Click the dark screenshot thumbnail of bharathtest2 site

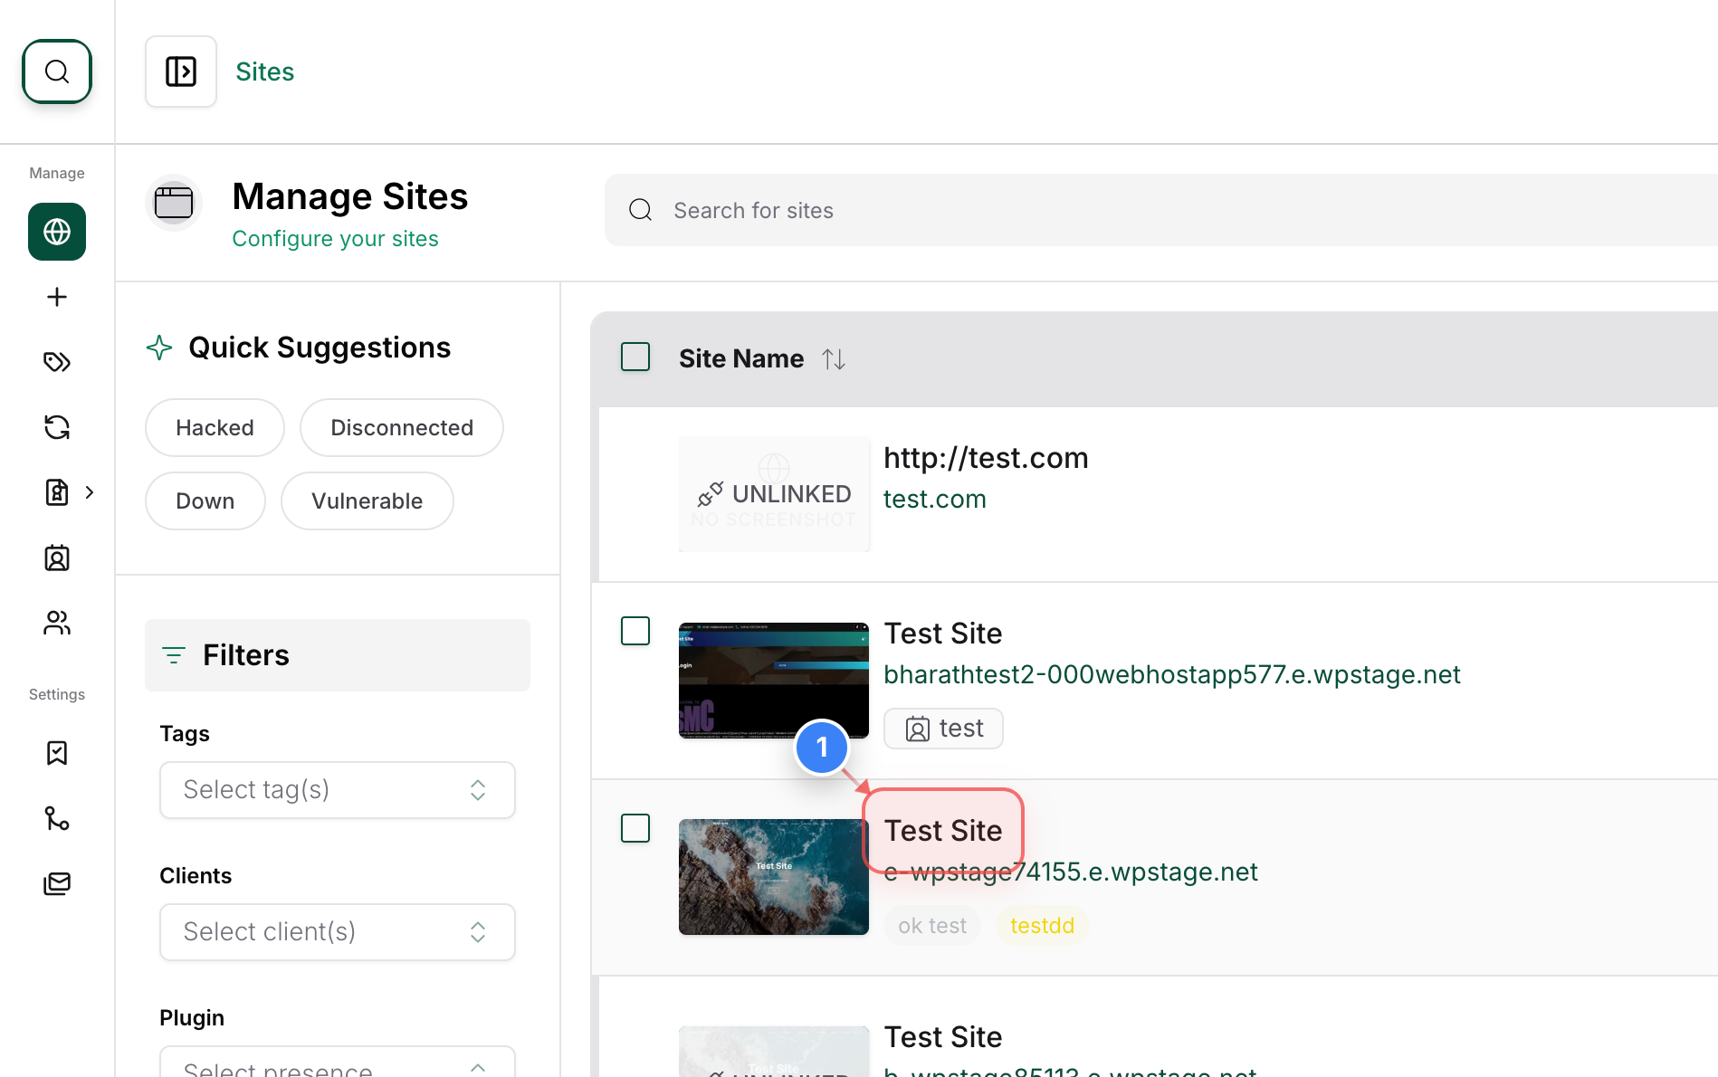pos(774,681)
